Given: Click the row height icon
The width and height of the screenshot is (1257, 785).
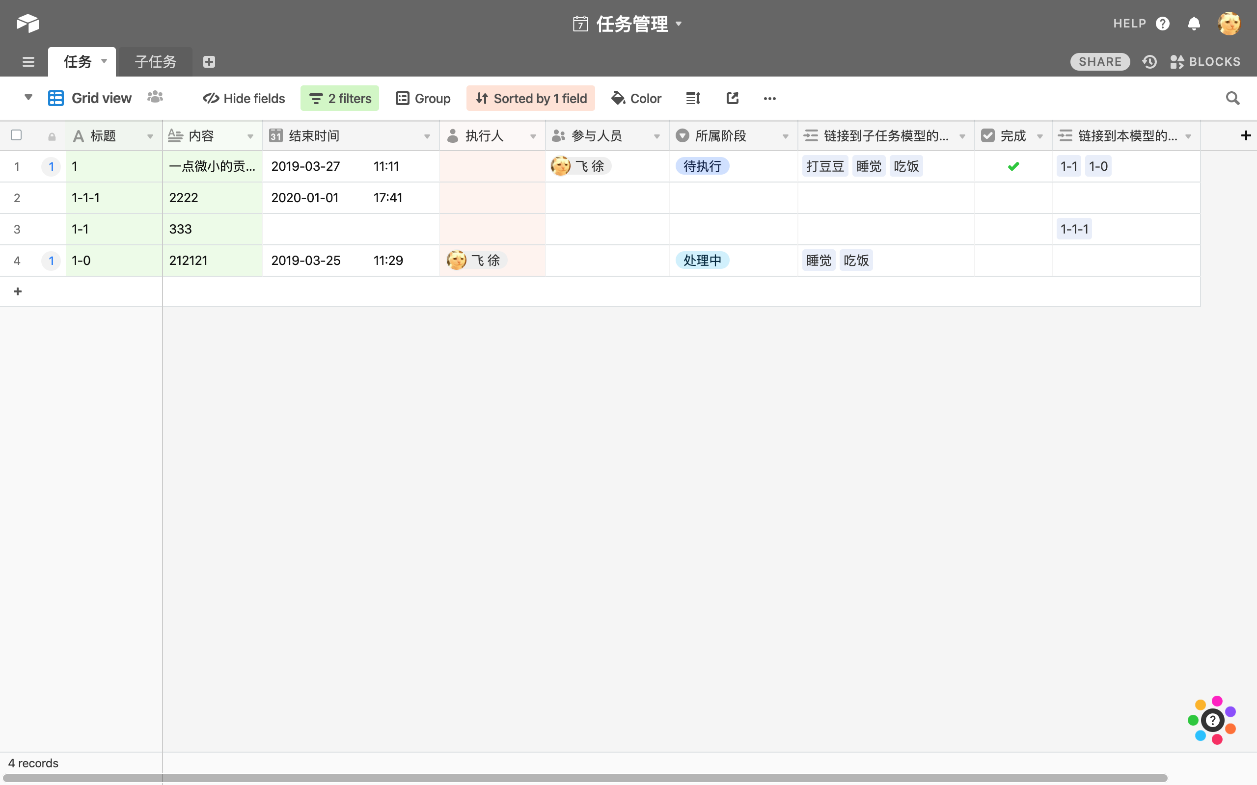Looking at the screenshot, I should pyautogui.click(x=693, y=98).
